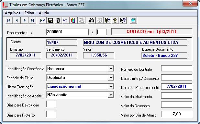Expand Identificação de Aceite dropdown showing Não aceito
200x124 pixels.
(111, 95)
